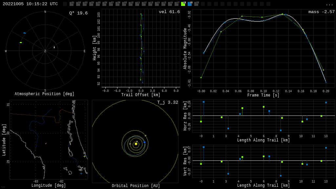
Task: Select the green station 18 cross on map
Action: point(84,156)
